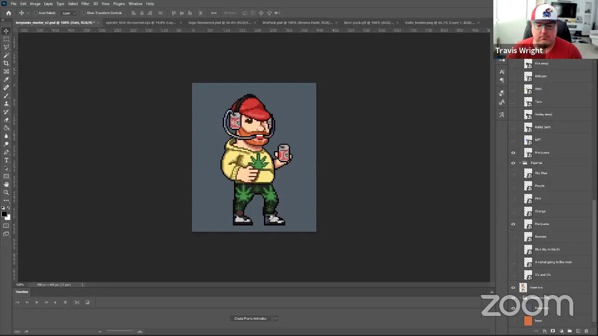Select the Zoom tool
Screen dimensions: 598x336
click(x=6, y=192)
